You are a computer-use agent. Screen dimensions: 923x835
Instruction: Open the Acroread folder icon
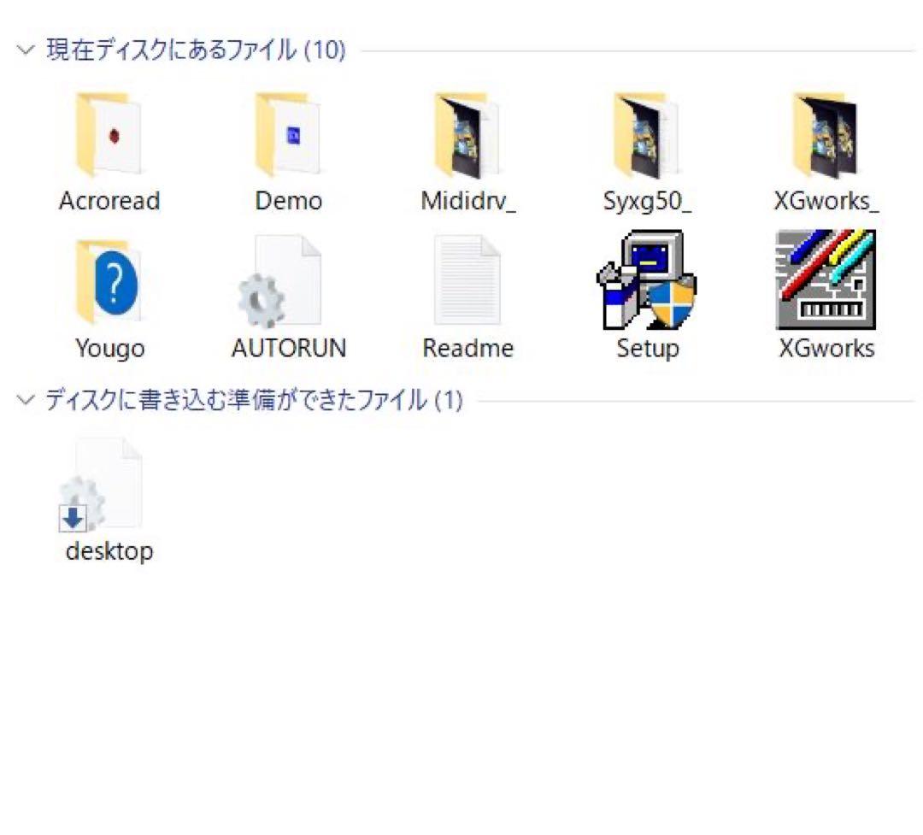tap(109, 135)
